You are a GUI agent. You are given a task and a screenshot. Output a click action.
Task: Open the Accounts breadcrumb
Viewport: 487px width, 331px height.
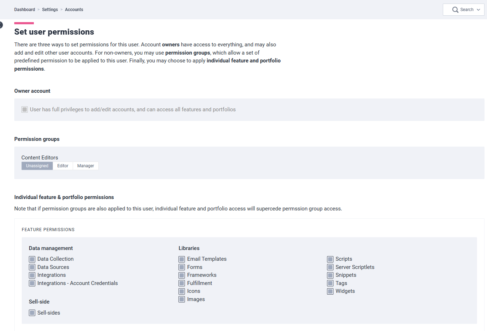coord(74,10)
